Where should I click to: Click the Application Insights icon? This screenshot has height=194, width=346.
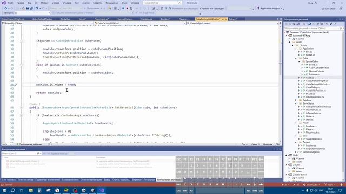(258, 8)
